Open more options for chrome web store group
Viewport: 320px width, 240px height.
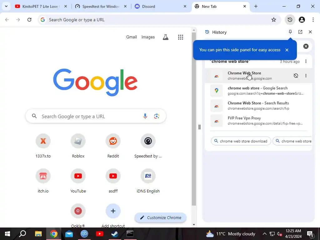coord(306,61)
